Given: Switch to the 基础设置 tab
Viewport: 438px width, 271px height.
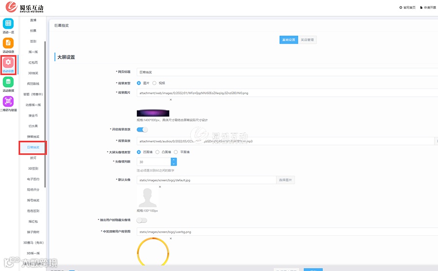Looking at the screenshot, I should click(289, 40).
